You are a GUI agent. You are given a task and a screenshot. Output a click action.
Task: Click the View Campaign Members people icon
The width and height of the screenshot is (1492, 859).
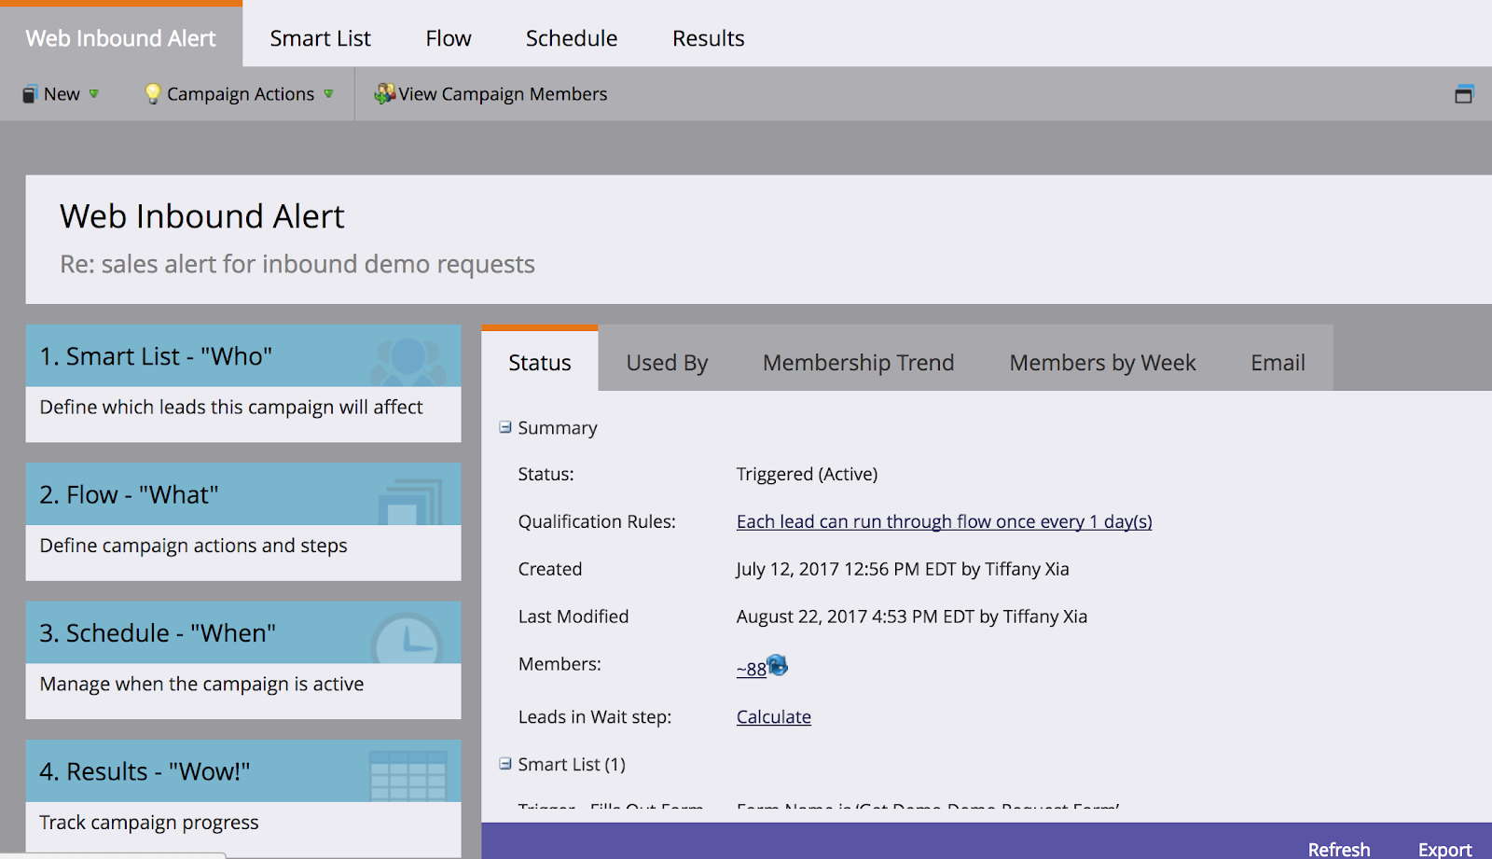(384, 94)
